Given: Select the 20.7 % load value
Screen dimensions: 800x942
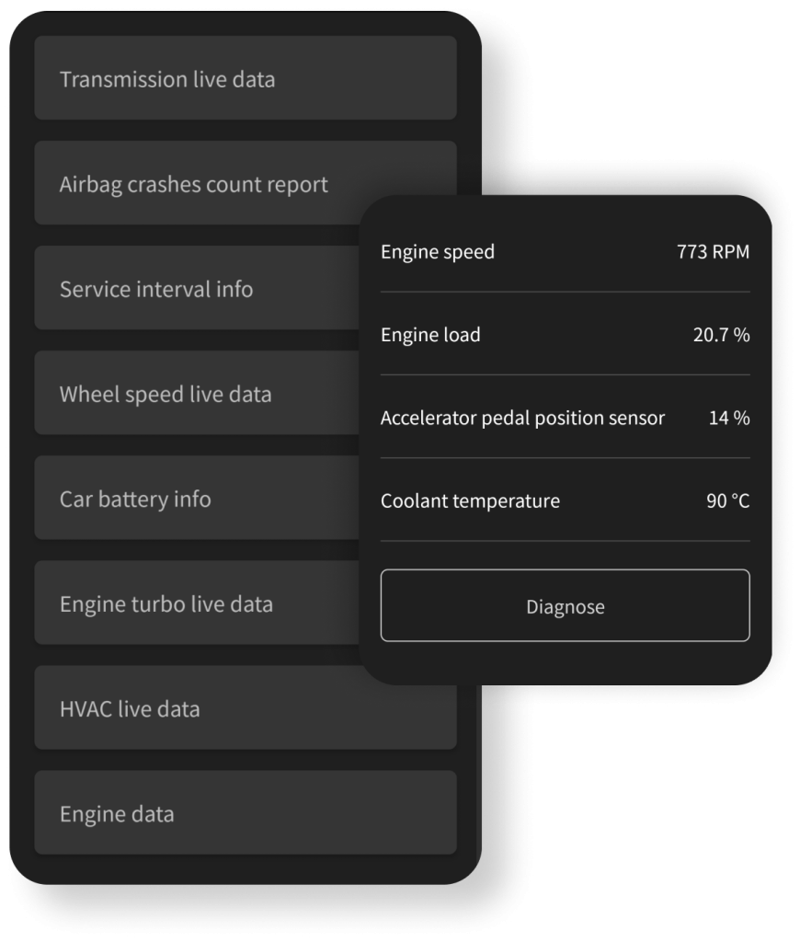Looking at the screenshot, I should (x=721, y=335).
